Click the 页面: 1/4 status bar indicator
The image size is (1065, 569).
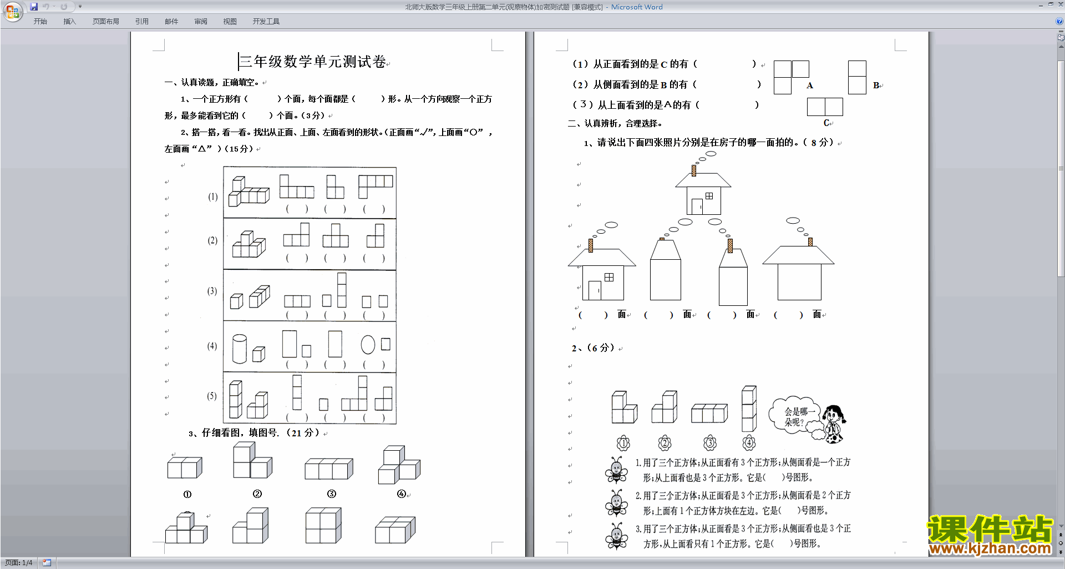pos(19,563)
